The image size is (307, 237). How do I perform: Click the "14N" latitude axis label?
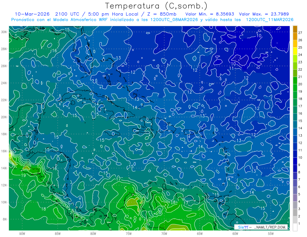[4, 168]
